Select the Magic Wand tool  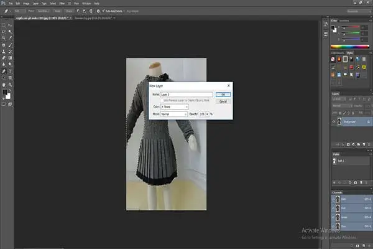pyautogui.click(x=10, y=32)
